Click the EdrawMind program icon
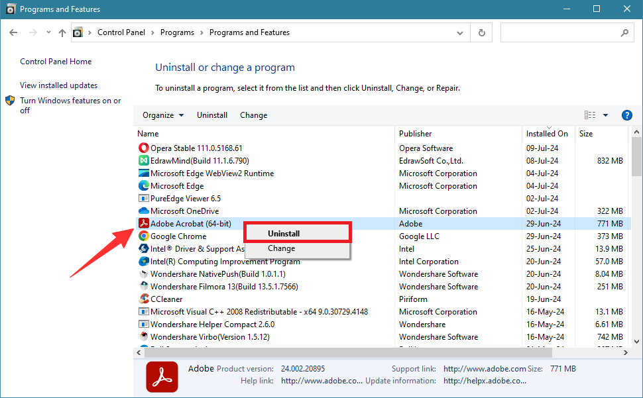This screenshot has height=398, width=643. [x=144, y=160]
